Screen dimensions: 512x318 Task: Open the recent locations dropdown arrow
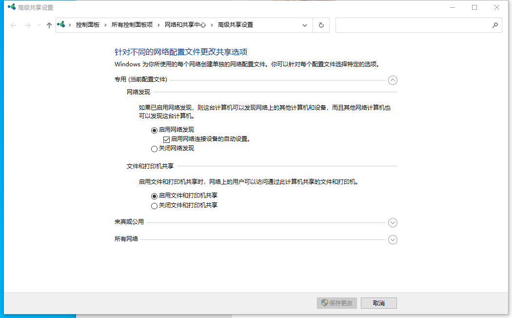click(39, 25)
